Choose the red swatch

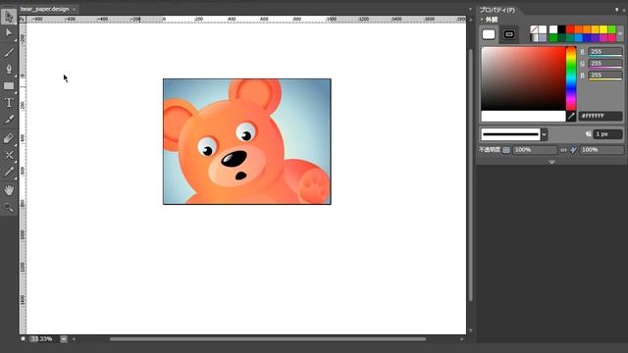click(570, 29)
